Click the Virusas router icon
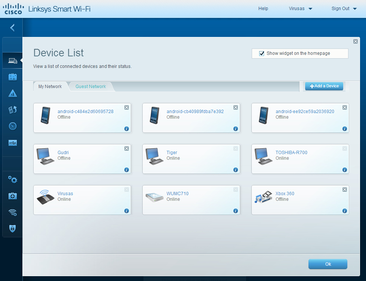This screenshot has height=281, width=366. point(46,197)
